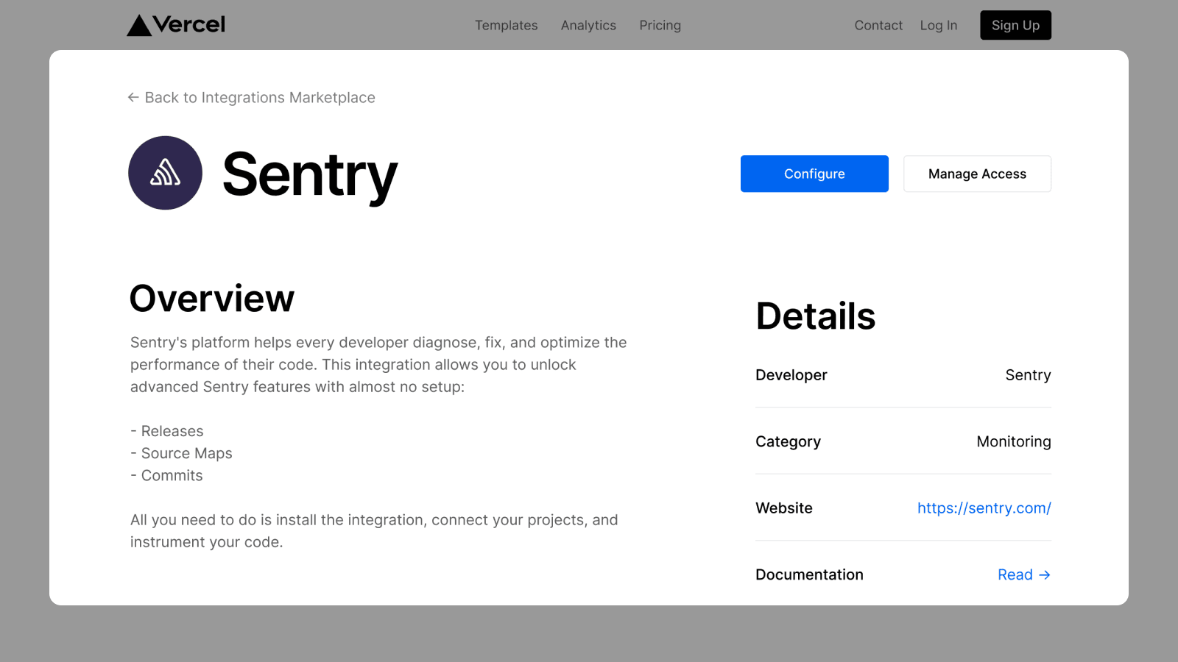Screen dimensions: 1178x662
Task: Open the https://sentry.com/ website link
Action: click(x=984, y=508)
